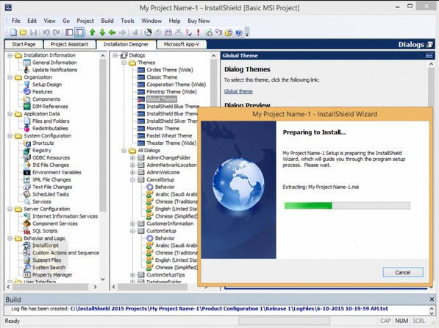
Task: Click the General Information icon in tree
Action: coord(27,63)
